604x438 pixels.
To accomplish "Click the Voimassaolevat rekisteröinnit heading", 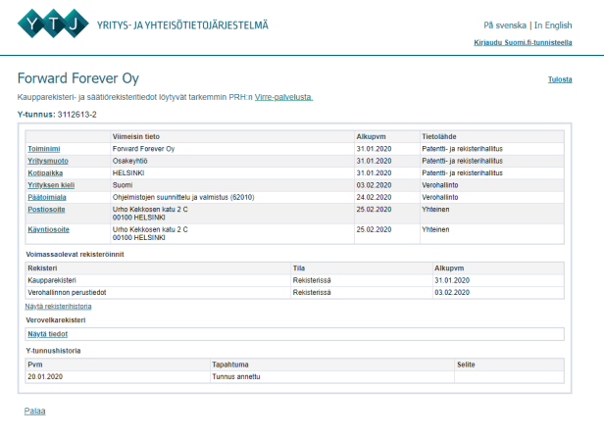I will click(x=75, y=255).
